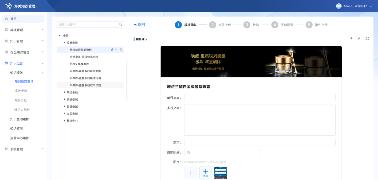Select 寄递渠道-禁限物品资料 tree item
This screenshot has width=378, height=180.
click(x=84, y=57)
